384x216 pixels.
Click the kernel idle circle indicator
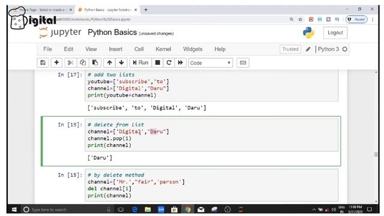(x=345, y=49)
